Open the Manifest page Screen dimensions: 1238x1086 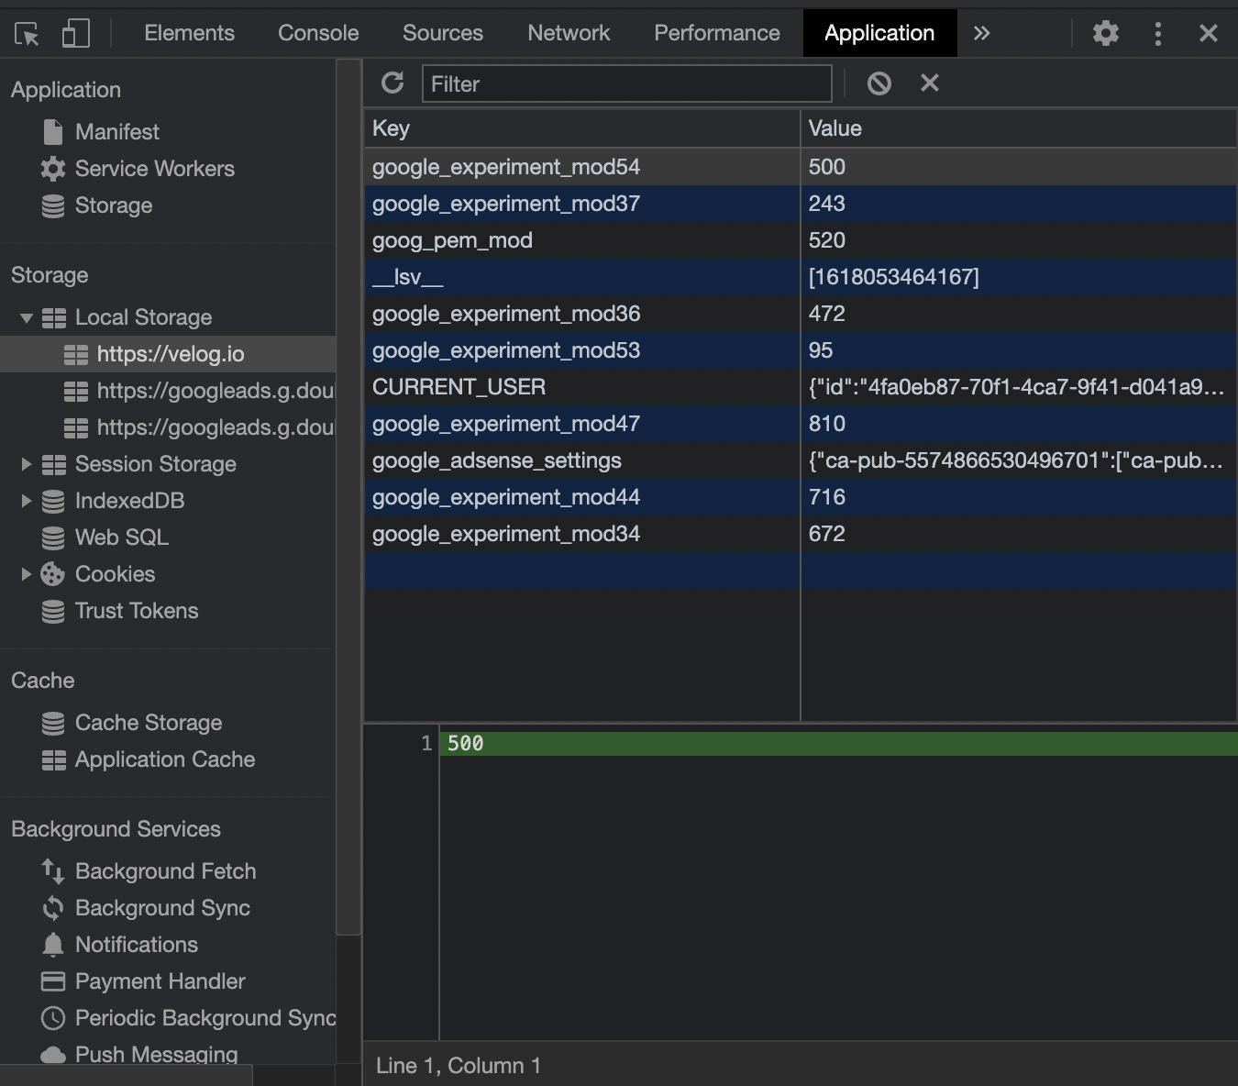point(116,131)
